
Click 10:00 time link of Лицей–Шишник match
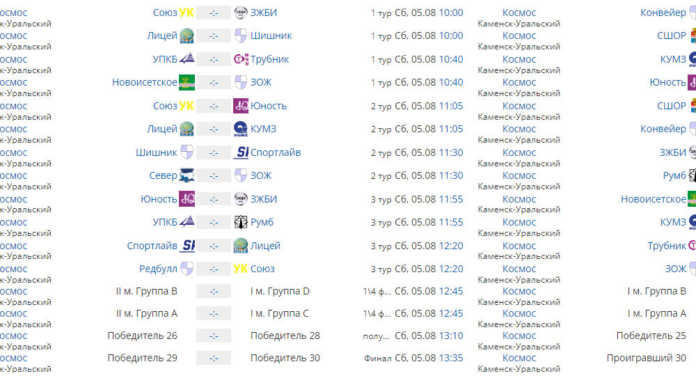pyautogui.click(x=451, y=36)
